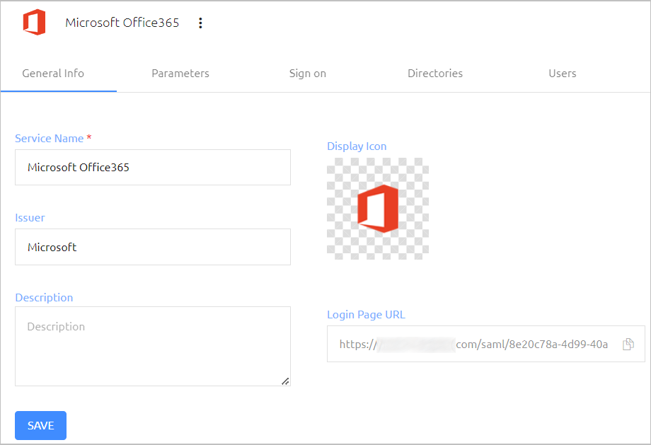Select the Users tab

click(563, 74)
